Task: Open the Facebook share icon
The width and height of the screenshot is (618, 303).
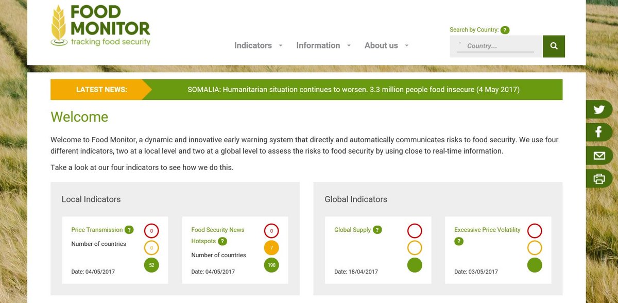Action: pyautogui.click(x=599, y=132)
